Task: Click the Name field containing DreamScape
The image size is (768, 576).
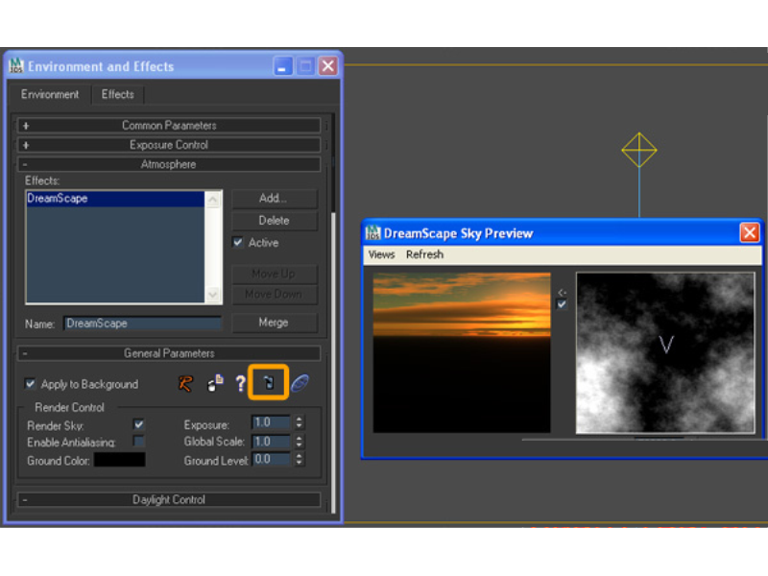Action: pyautogui.click(x=142, y=324)
